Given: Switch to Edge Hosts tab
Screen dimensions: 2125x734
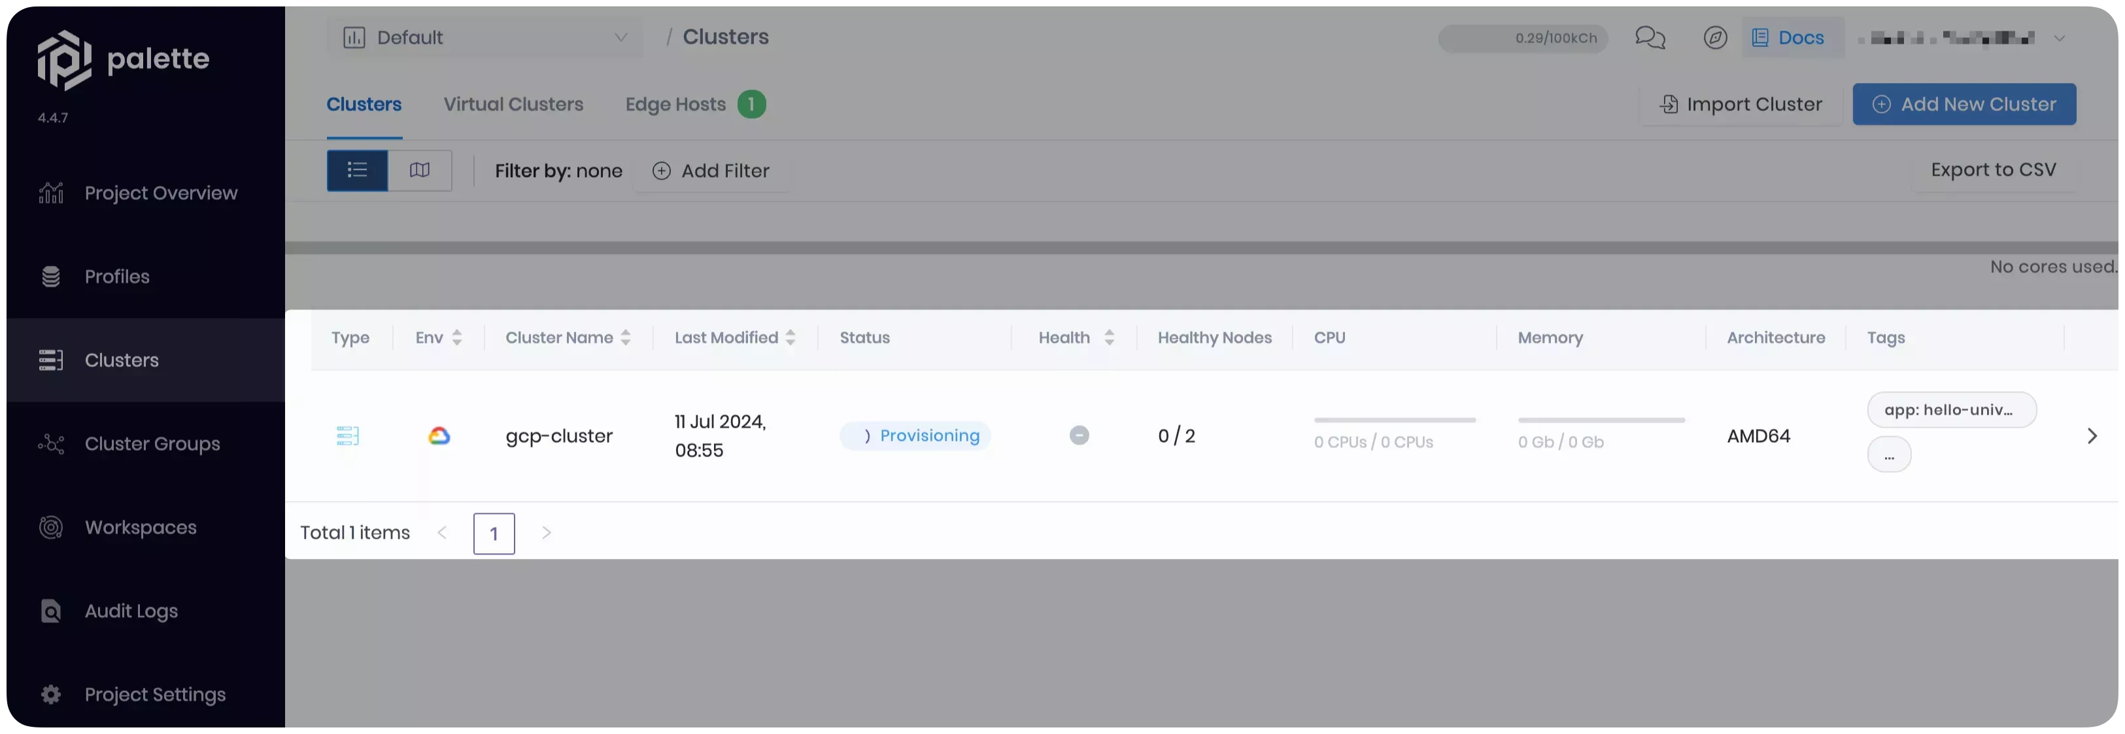Looking at the screenshot, I should [675, 104].
